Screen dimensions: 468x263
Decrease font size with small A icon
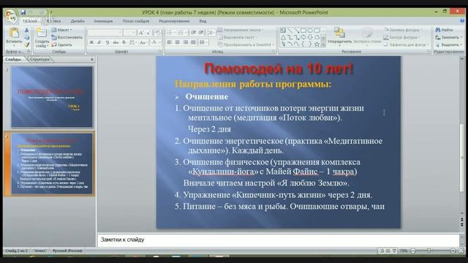point(148,32)
